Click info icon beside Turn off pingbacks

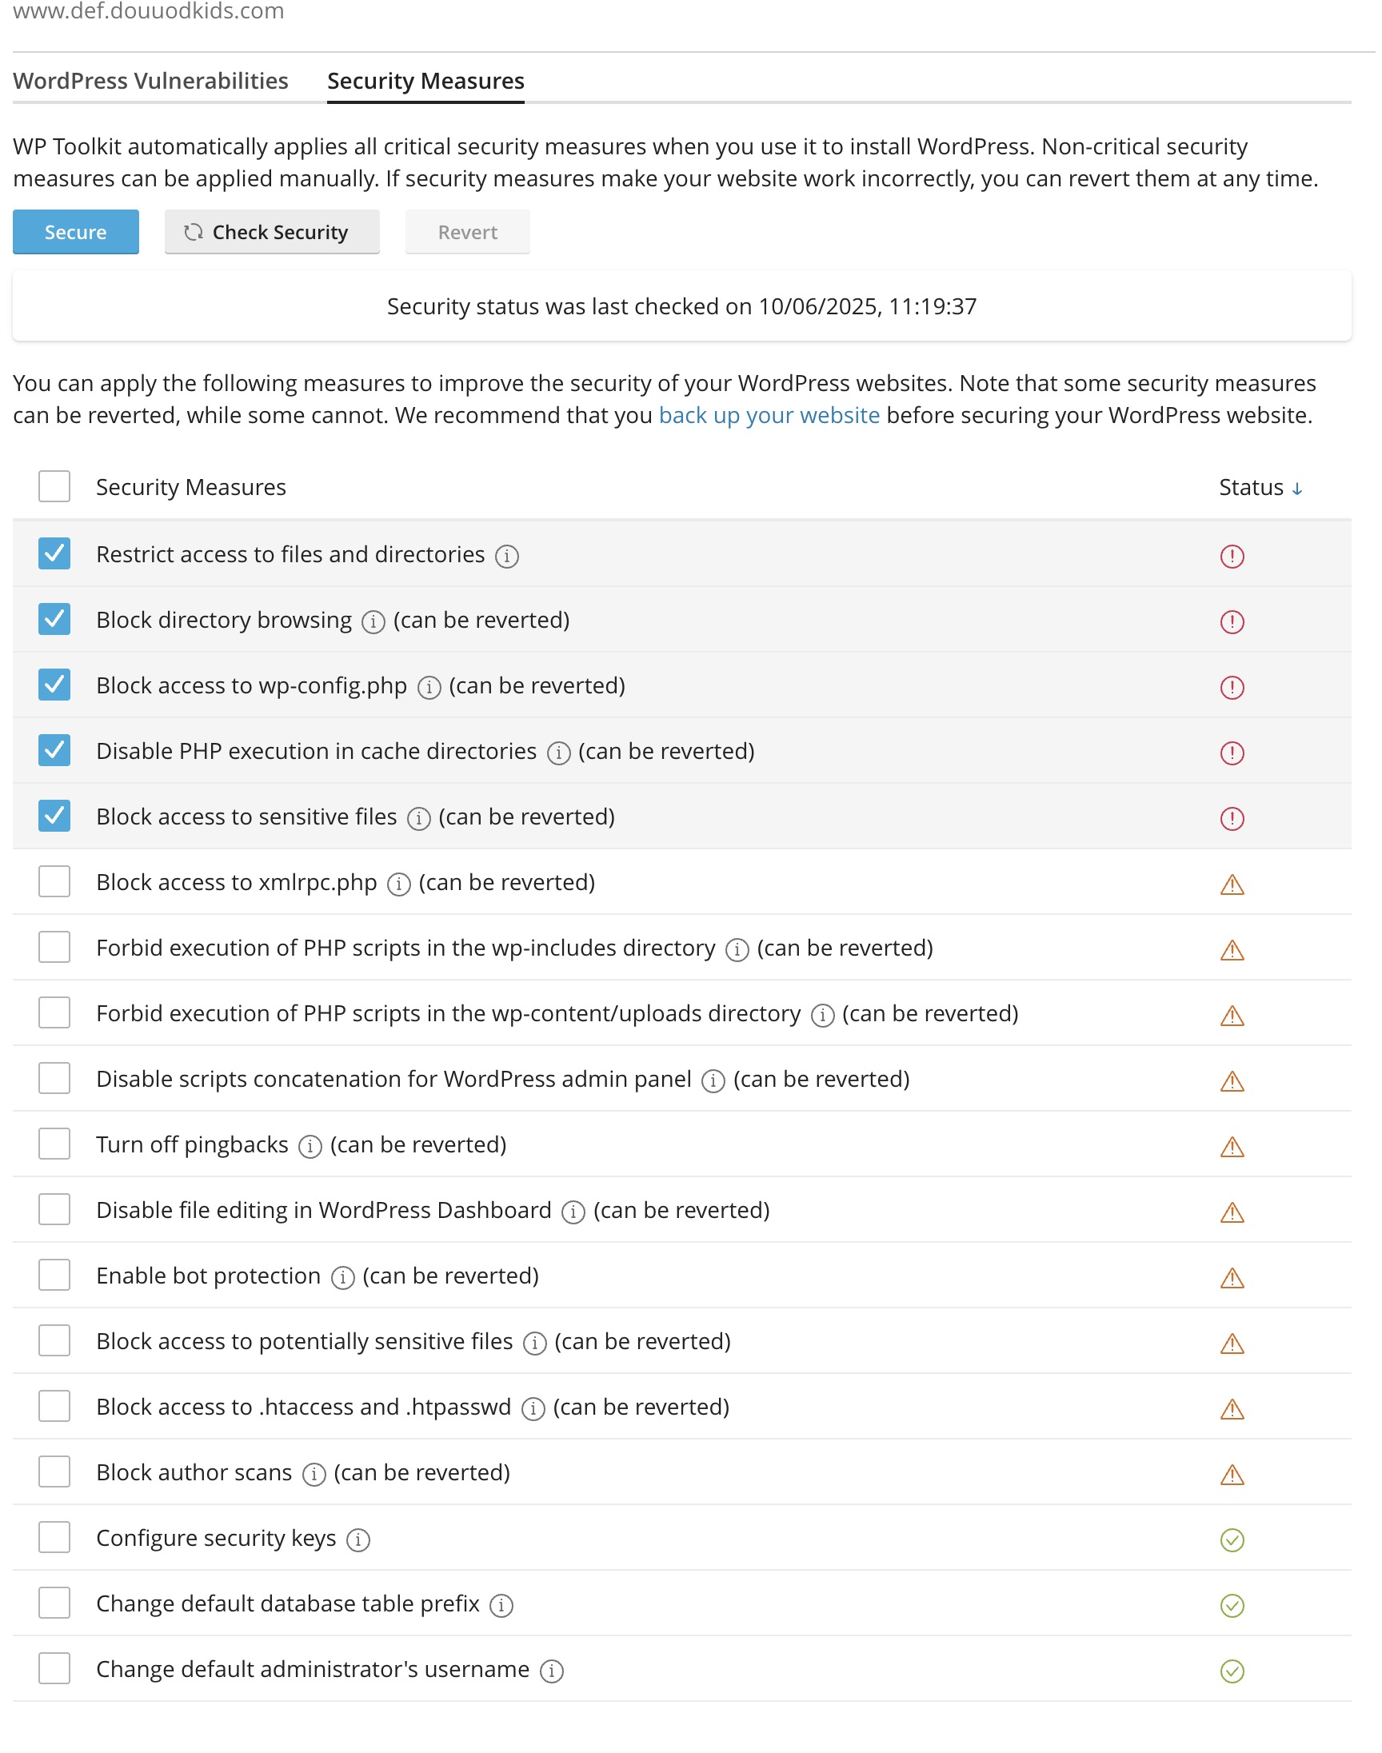(x=310, y=1147)
